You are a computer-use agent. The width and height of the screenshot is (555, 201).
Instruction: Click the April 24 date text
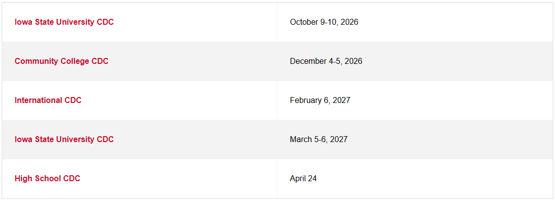click(303, 179)
